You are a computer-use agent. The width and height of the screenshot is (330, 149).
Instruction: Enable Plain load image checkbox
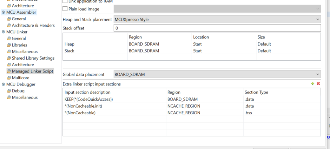tap(65, 9)
